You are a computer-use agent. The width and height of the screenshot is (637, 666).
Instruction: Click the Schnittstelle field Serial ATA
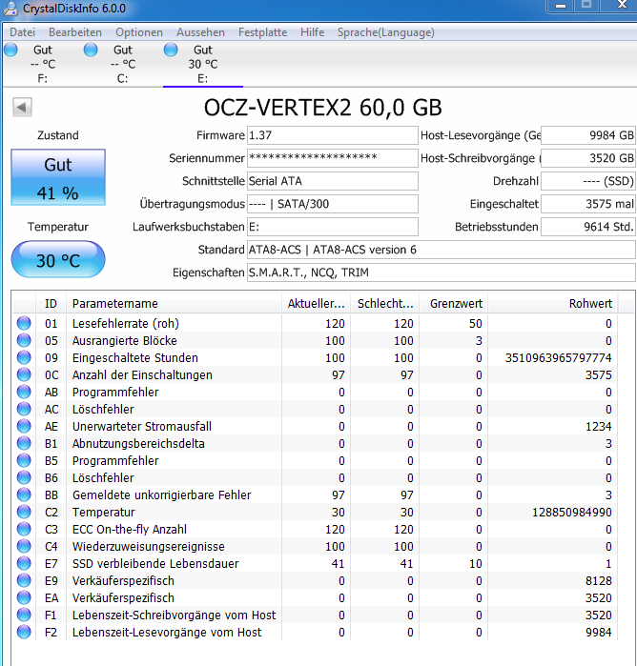pos(333,181)
